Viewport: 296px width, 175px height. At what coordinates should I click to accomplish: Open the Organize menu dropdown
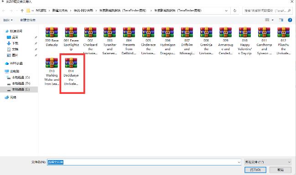(x=8, y=20)
